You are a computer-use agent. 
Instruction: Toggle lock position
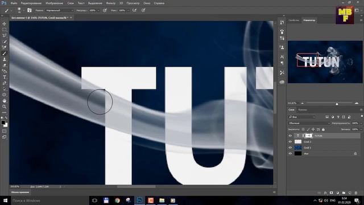(313, 129)
